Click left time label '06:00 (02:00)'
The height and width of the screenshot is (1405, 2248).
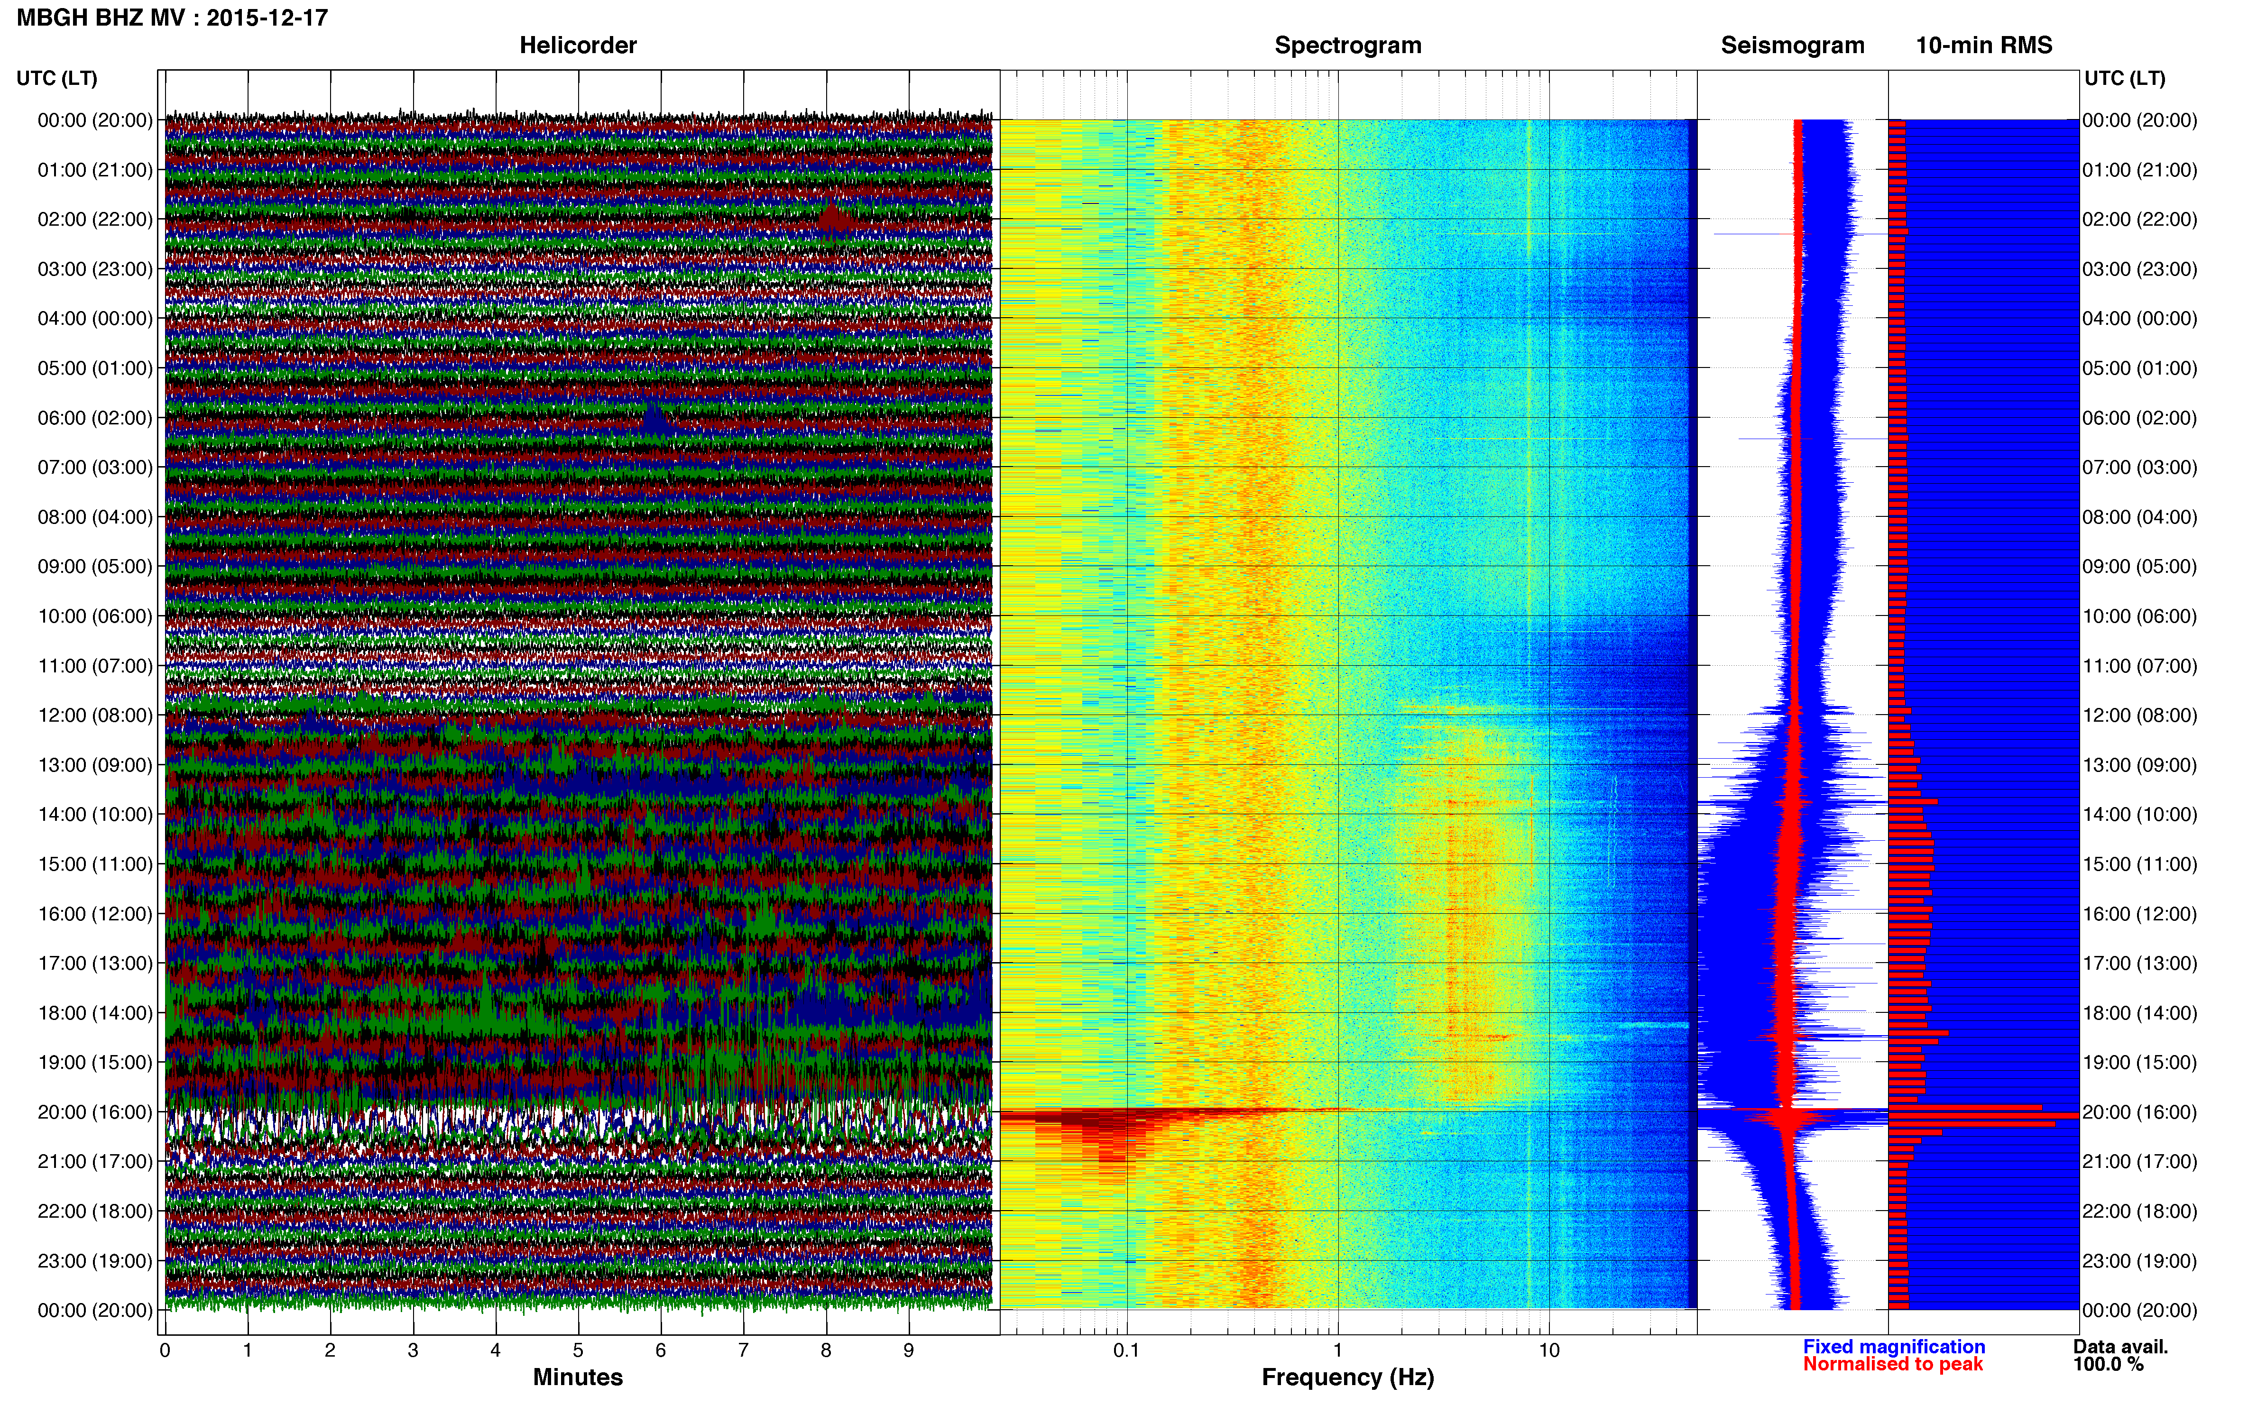coord(95,418)
